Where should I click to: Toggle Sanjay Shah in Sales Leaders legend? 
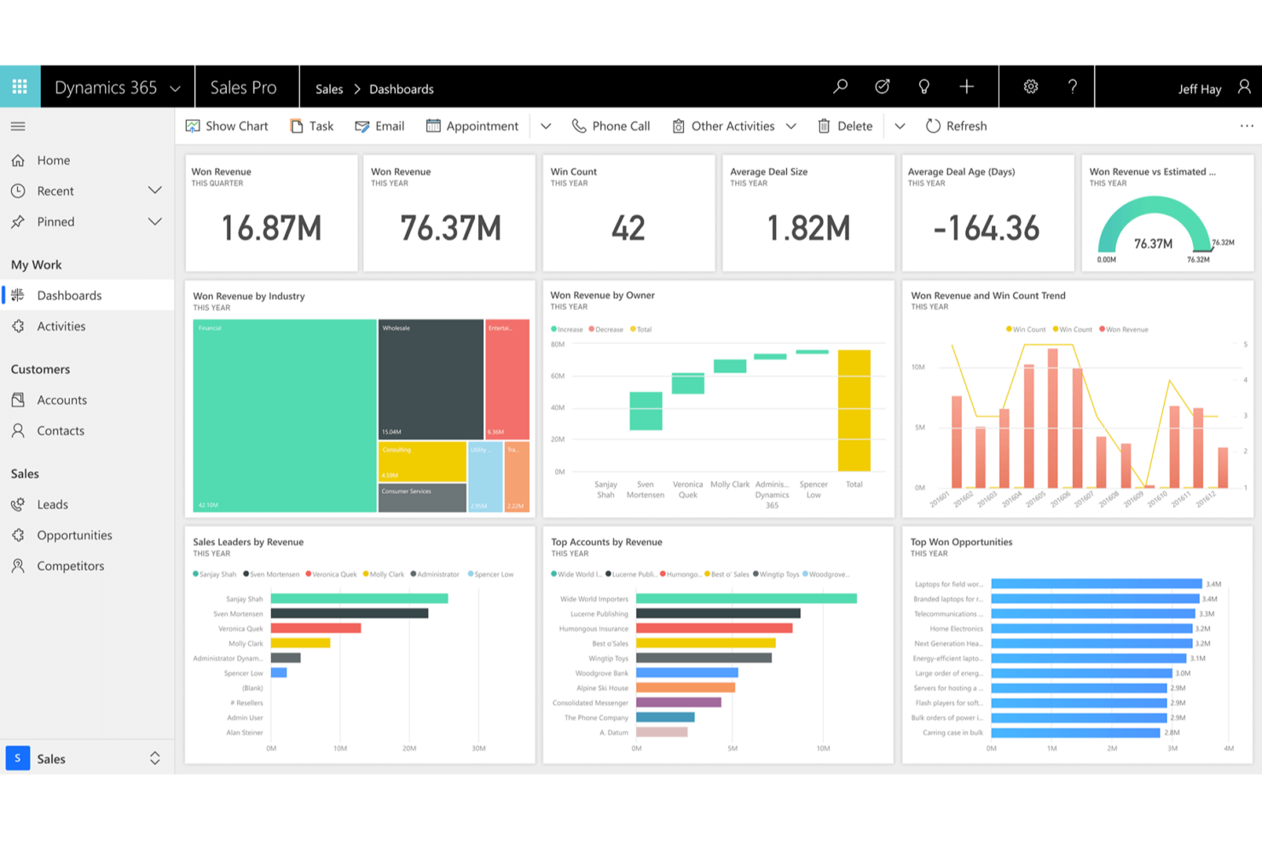215,574
